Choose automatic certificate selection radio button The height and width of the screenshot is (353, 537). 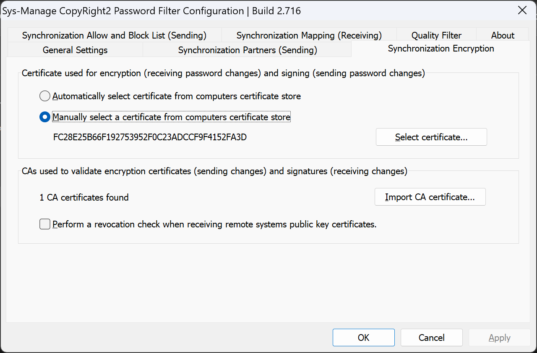(x=45, y=96)
